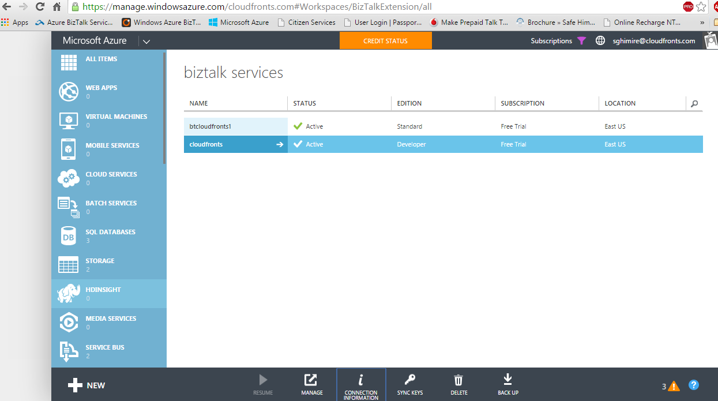The width and height of the screenshot is (718, 401).
Task: Open SQL Databases section
Action: point(109,236)
